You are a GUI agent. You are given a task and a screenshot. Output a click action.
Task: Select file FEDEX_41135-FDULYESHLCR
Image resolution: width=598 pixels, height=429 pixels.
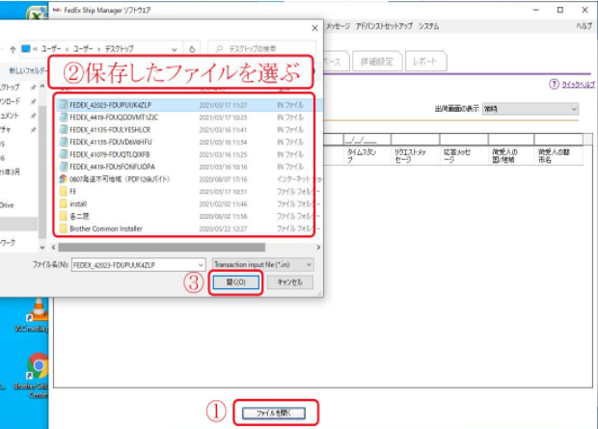tap(190, 129)
